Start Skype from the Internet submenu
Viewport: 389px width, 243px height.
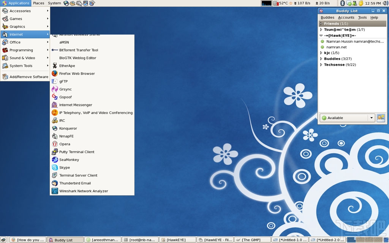tap(64, 167)
